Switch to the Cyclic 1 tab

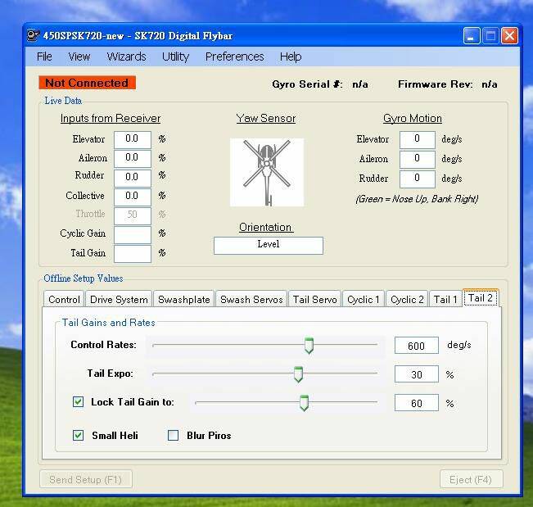point(364,299)
